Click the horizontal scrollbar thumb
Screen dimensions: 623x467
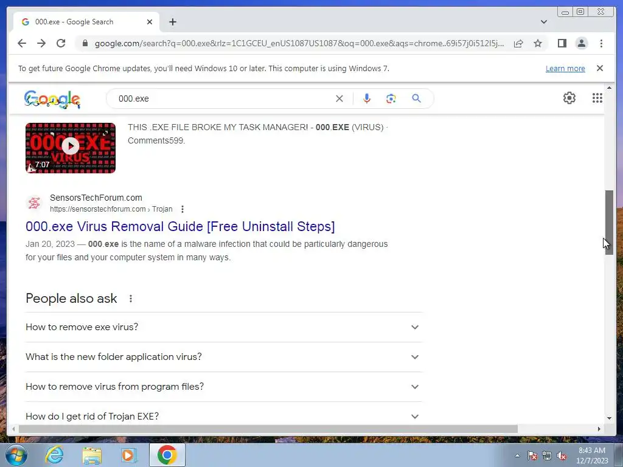coord(268,429)
